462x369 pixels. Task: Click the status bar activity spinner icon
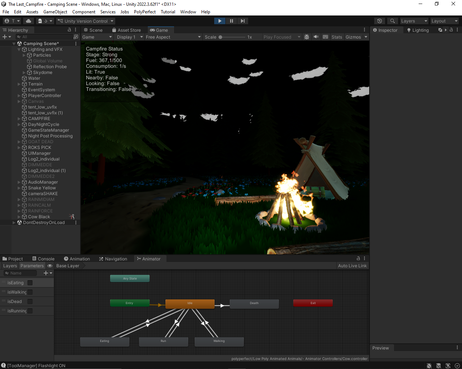(x=457, y=365)
